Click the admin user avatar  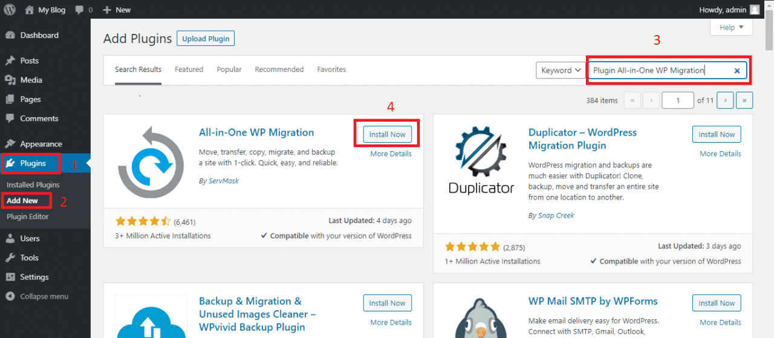(754, 10)
